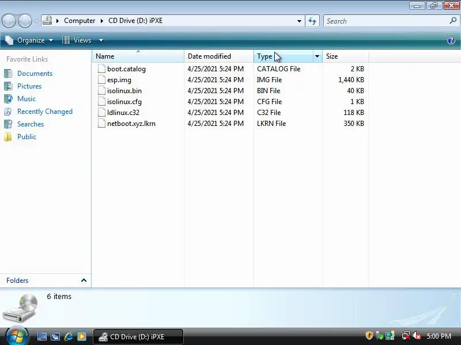Sort files by Name column header
This screenshot has height=345, width=461.
coord(138,56)
